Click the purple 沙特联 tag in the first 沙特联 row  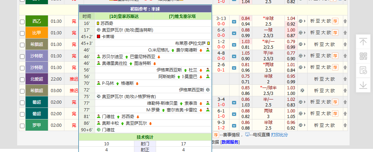pos(37,56)
